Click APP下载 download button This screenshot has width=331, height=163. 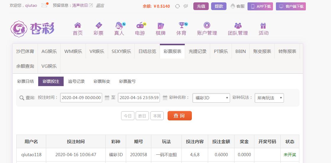click(x=260, y=6)
